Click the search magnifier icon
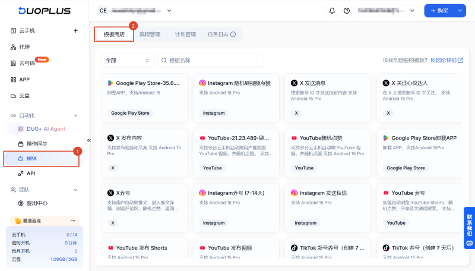The width and height of the screenshot is (475, 271). [164, 61]
